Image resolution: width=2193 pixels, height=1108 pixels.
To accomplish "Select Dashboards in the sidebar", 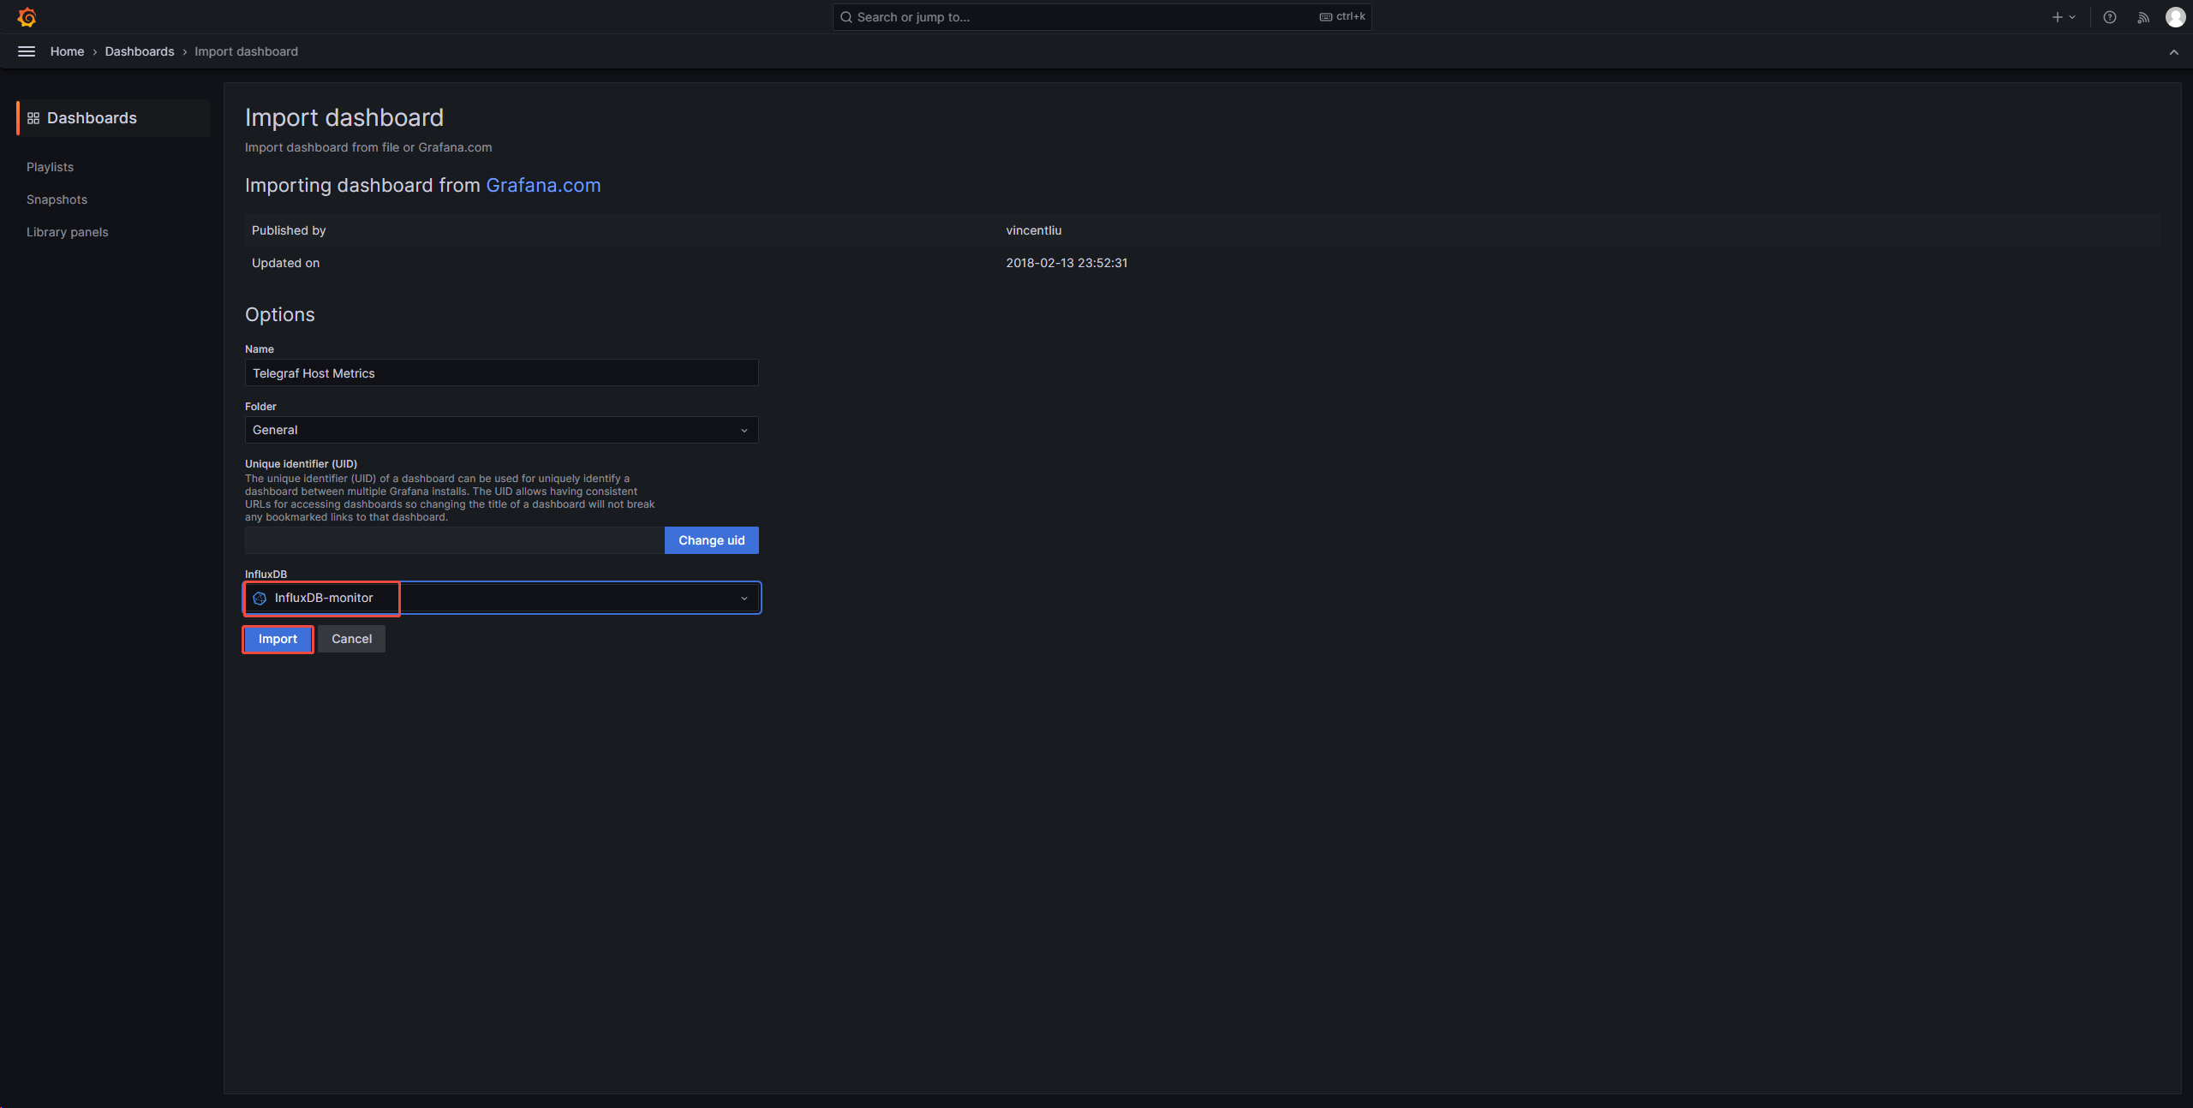I will click(x=113, y=118).
